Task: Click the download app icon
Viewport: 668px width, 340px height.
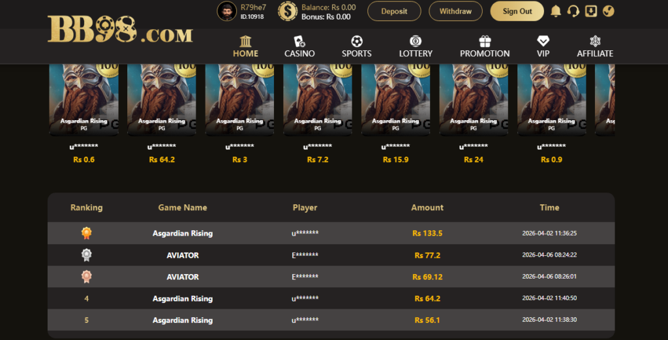Action: [591, 11]
